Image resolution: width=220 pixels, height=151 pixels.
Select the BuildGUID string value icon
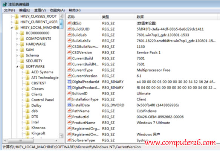pyautogui.click(x=69, y=29)
